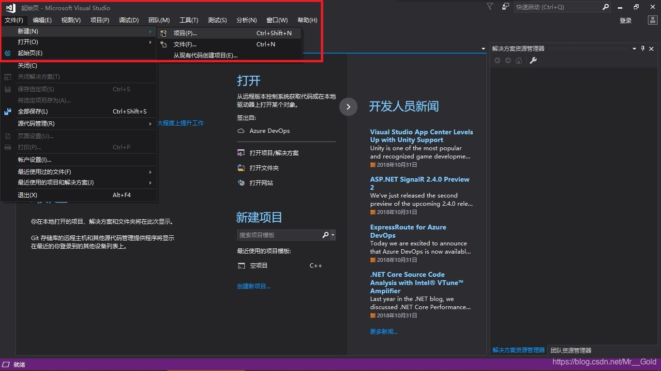Click the 登录 sign-in link
661x371 pixels.
[x=626, y=21]
